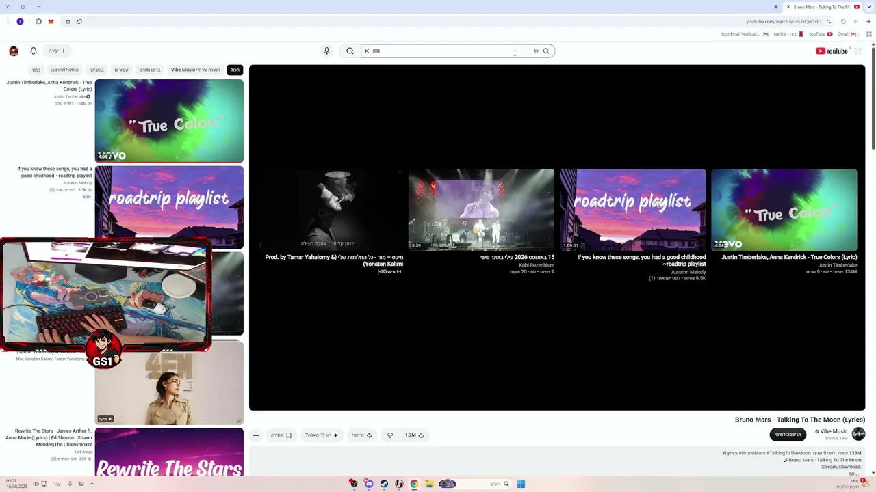This screenshot has height=492, width=876.
Task: Open Google Chrome from the taskbar
Action: pos(414,484)
